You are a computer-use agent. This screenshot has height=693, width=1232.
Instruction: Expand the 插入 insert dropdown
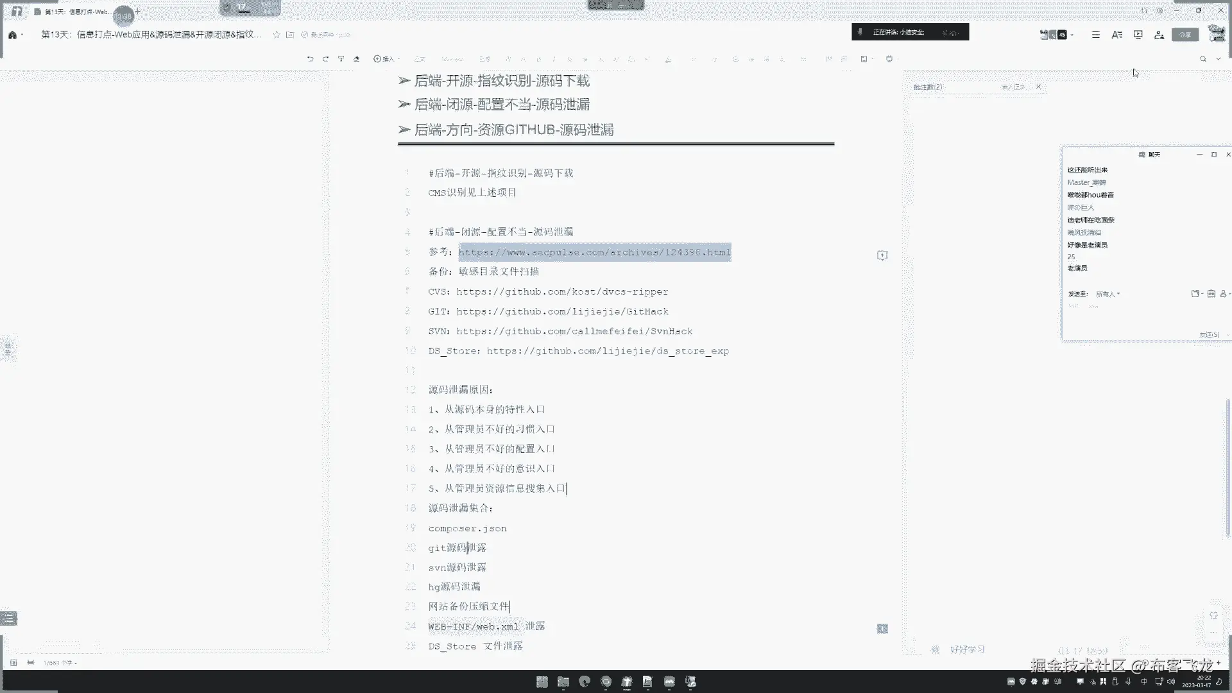[x=386, y=59]
